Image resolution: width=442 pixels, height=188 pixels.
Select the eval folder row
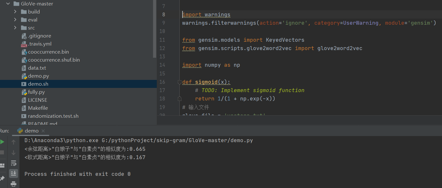(x=78, y=20)
